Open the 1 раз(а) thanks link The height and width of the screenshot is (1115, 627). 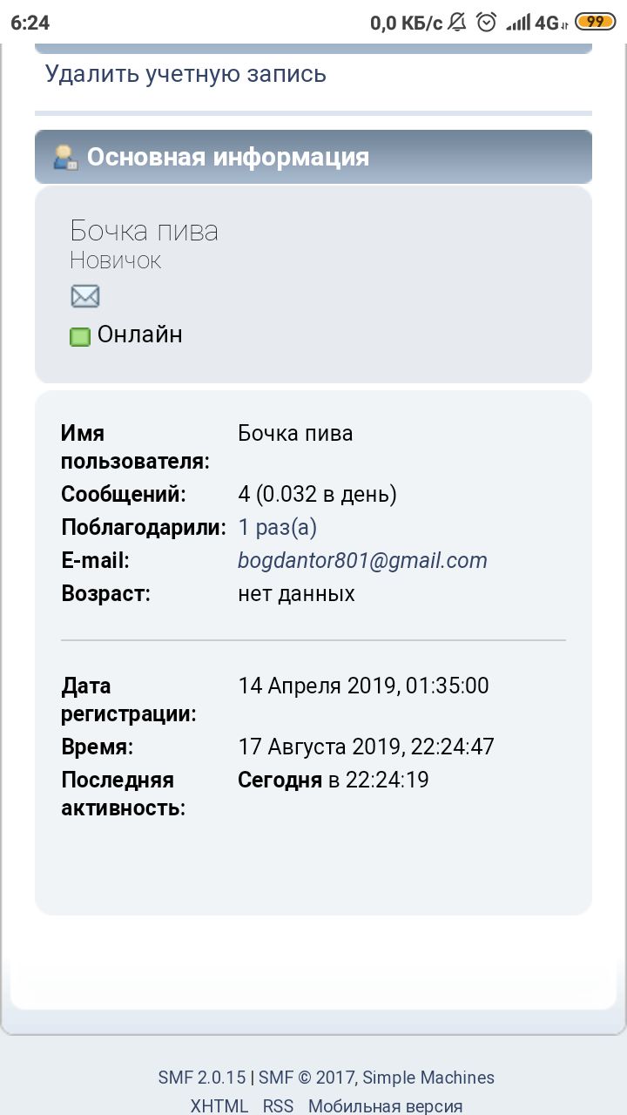277,528
